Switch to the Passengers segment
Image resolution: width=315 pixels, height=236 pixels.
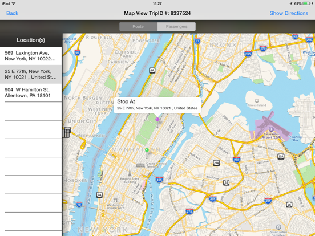[x=176, y=26]
